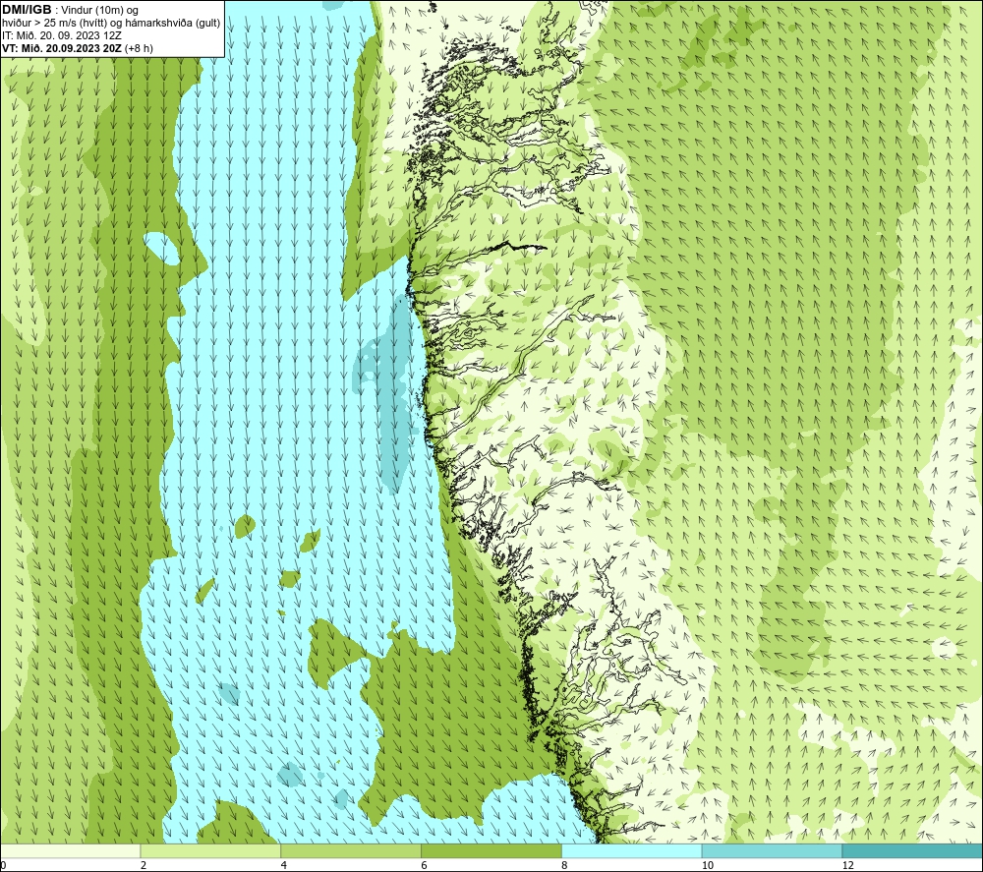
Task: Click the scale label '10'
Action: coord(707,865)
